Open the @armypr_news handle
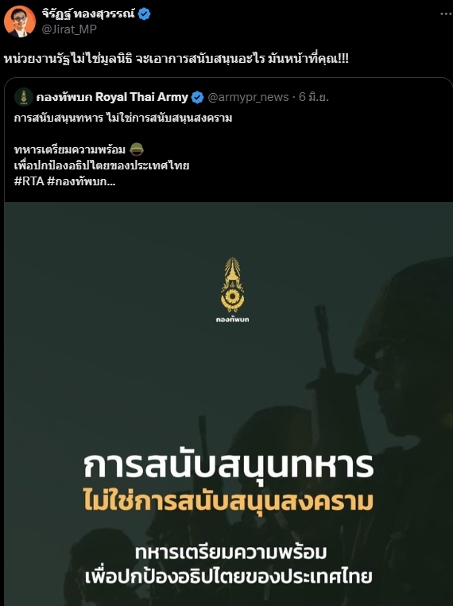Screen dimensions: 453x606 (x=248, y=97)
